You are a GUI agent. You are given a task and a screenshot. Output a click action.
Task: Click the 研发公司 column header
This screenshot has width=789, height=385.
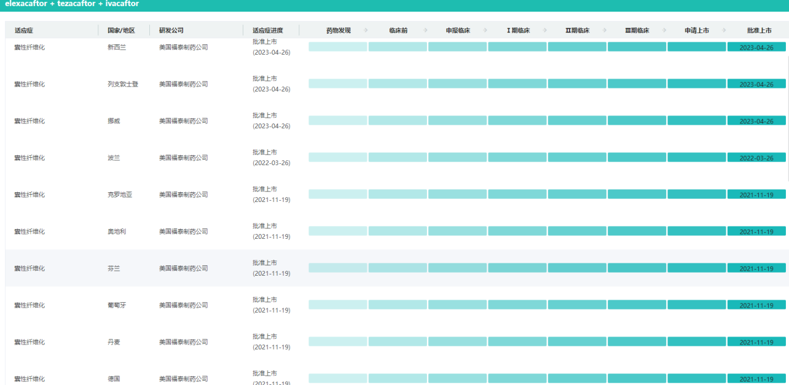[x=171, y=31]
